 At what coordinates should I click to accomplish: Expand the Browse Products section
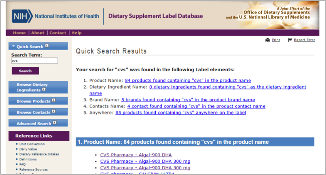(33, 101)
